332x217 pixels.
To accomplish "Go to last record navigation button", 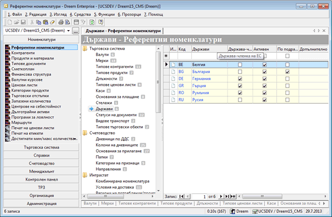I will pos(227,196).
